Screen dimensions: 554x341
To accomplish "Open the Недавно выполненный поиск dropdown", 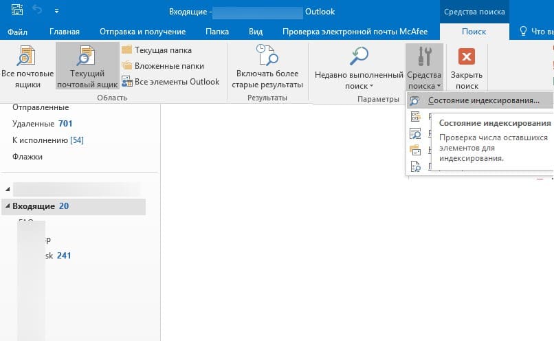I will 359,67.
